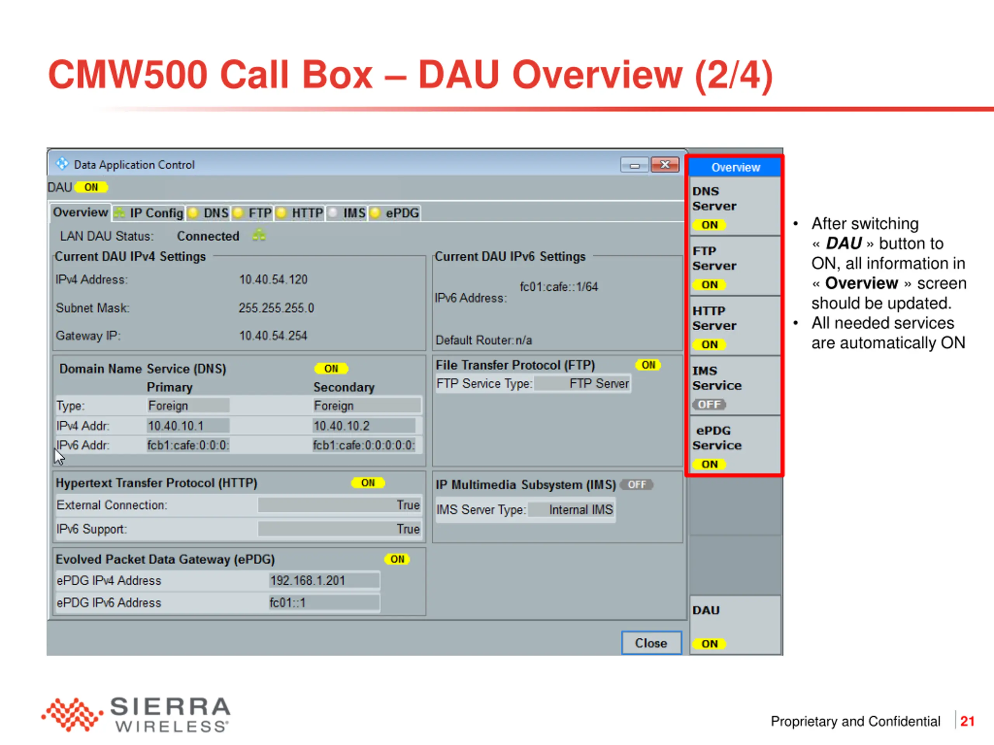Click the secondary DNS Type Foreign field
This screenshot has width=994, height=745.
367,405
